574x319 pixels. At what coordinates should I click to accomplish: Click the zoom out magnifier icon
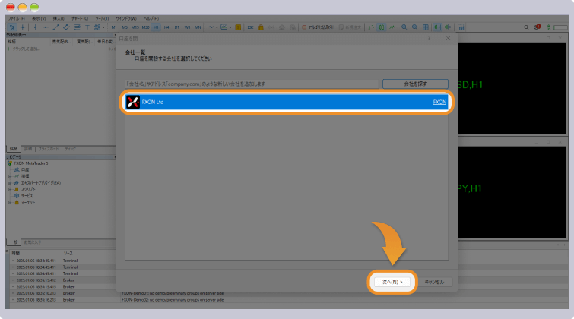point(414,27)
